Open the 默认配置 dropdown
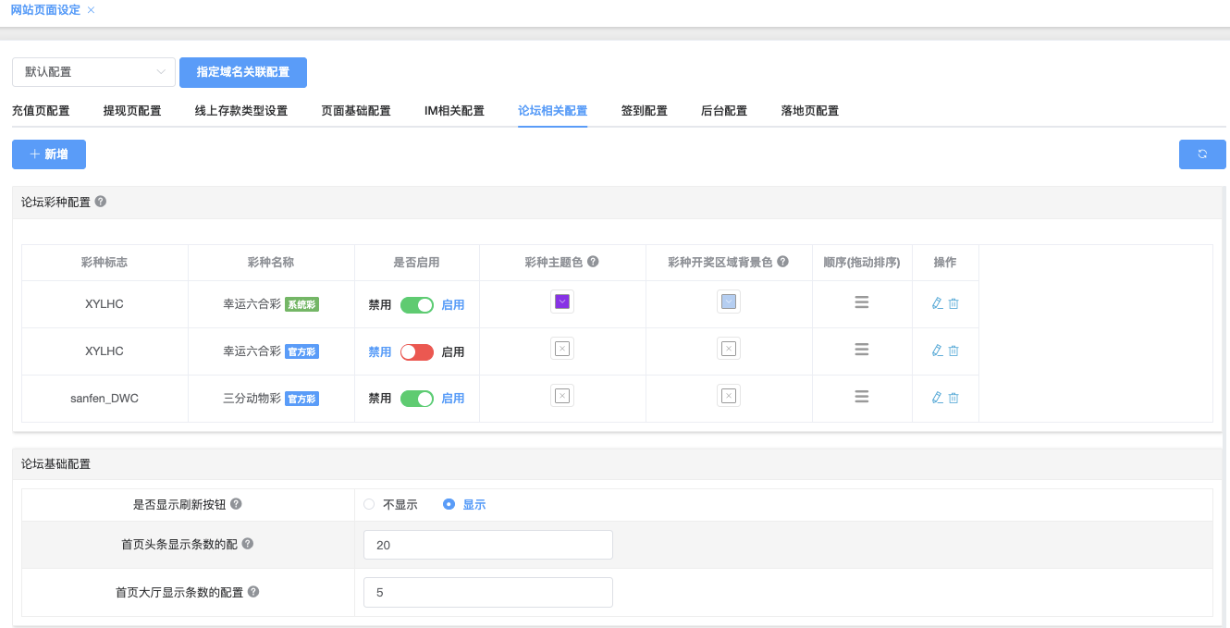The width and height of the screenshot is (1230, 628). [93, 72]
